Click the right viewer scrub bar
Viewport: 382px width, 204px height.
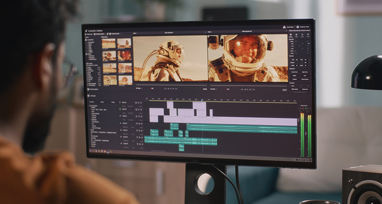(248, 86)
